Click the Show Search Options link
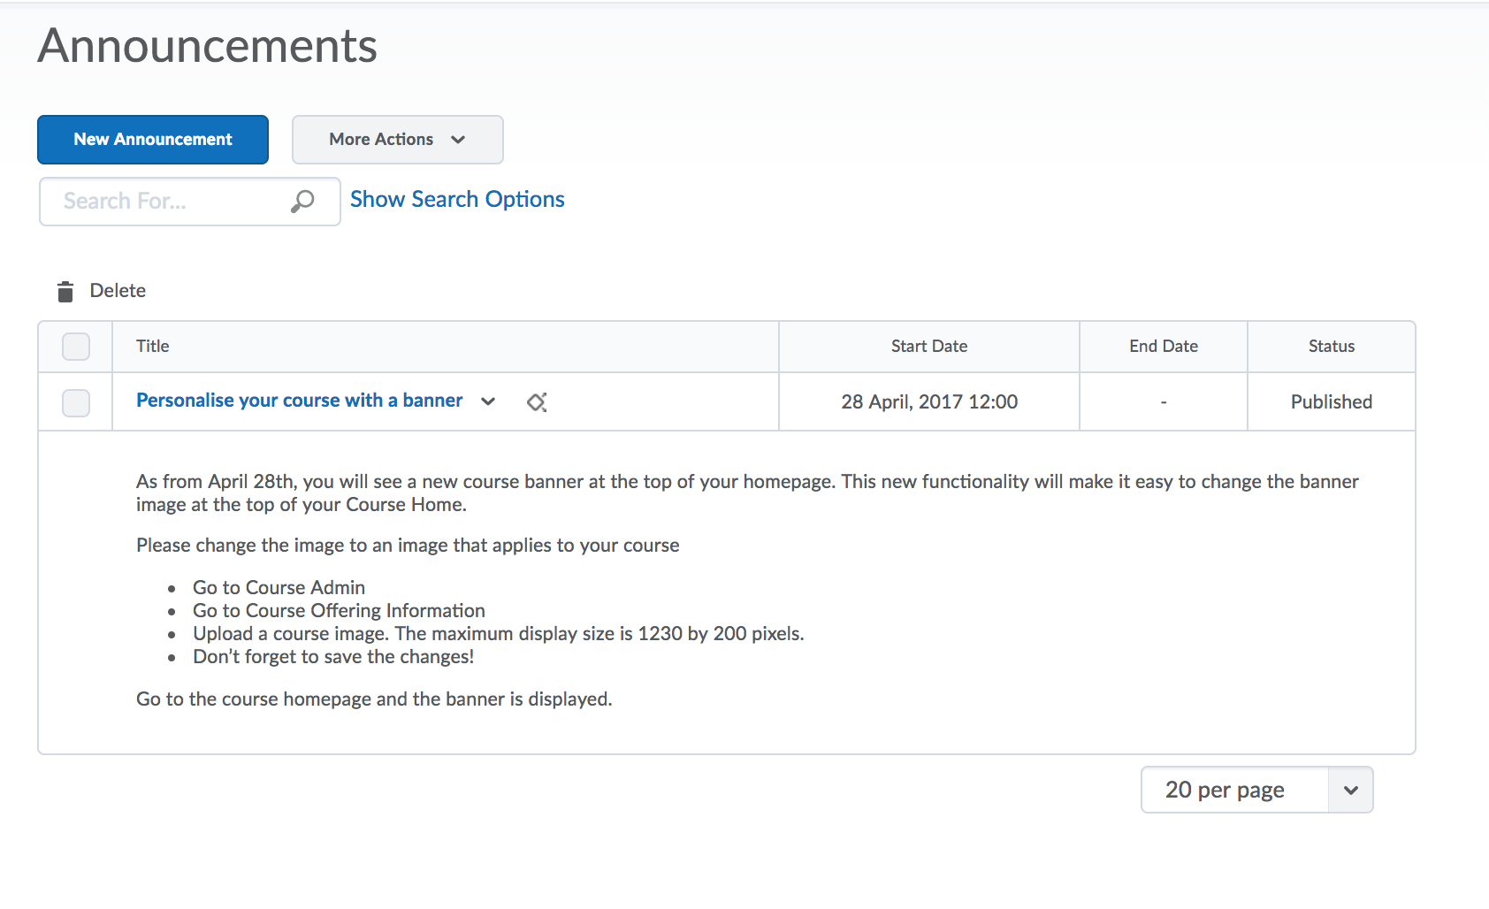Viewport: 1489px width, 909px height. tap(457, 200)
